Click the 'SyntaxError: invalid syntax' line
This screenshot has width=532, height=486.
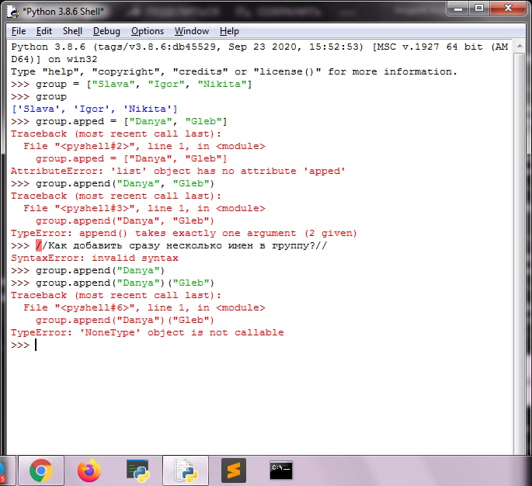click(95, 258)
